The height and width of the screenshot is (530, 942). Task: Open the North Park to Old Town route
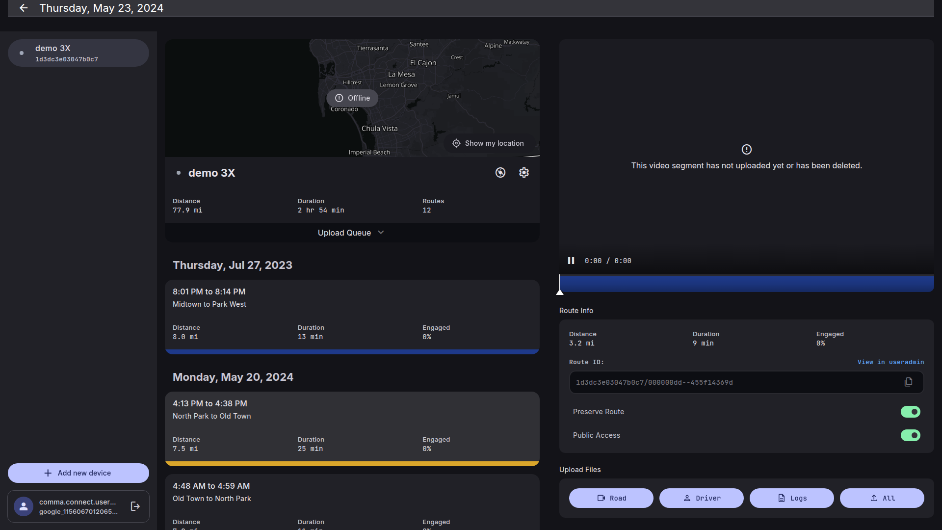pyautogui.click(x=352, y=426)
